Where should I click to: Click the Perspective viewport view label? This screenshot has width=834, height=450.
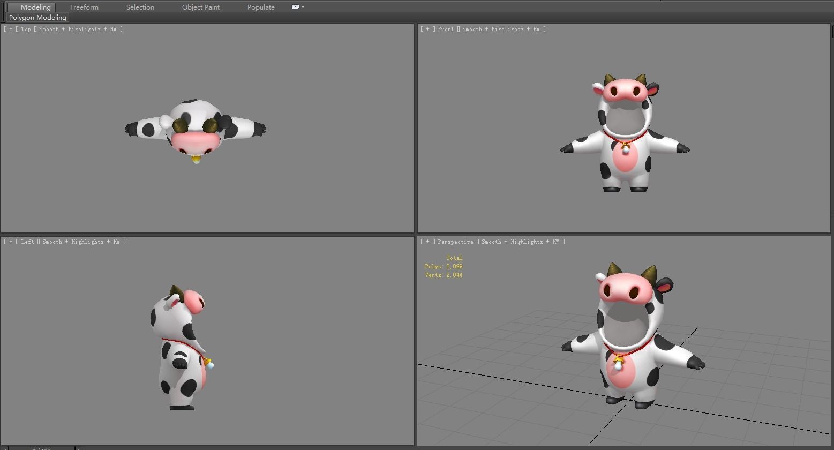455,242
